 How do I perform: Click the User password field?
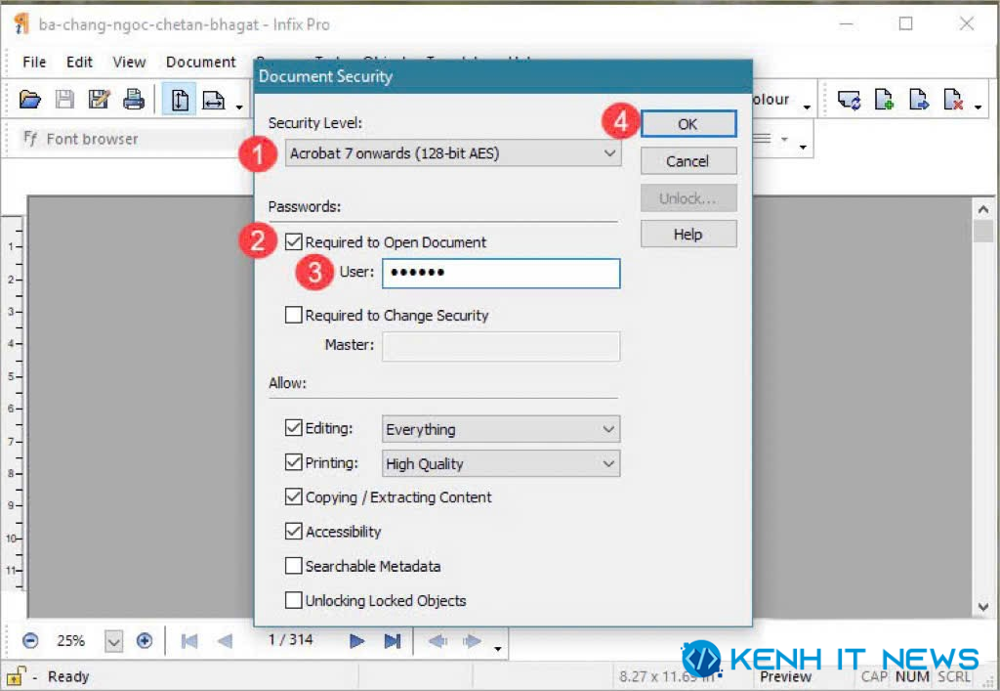click(501, 273)
